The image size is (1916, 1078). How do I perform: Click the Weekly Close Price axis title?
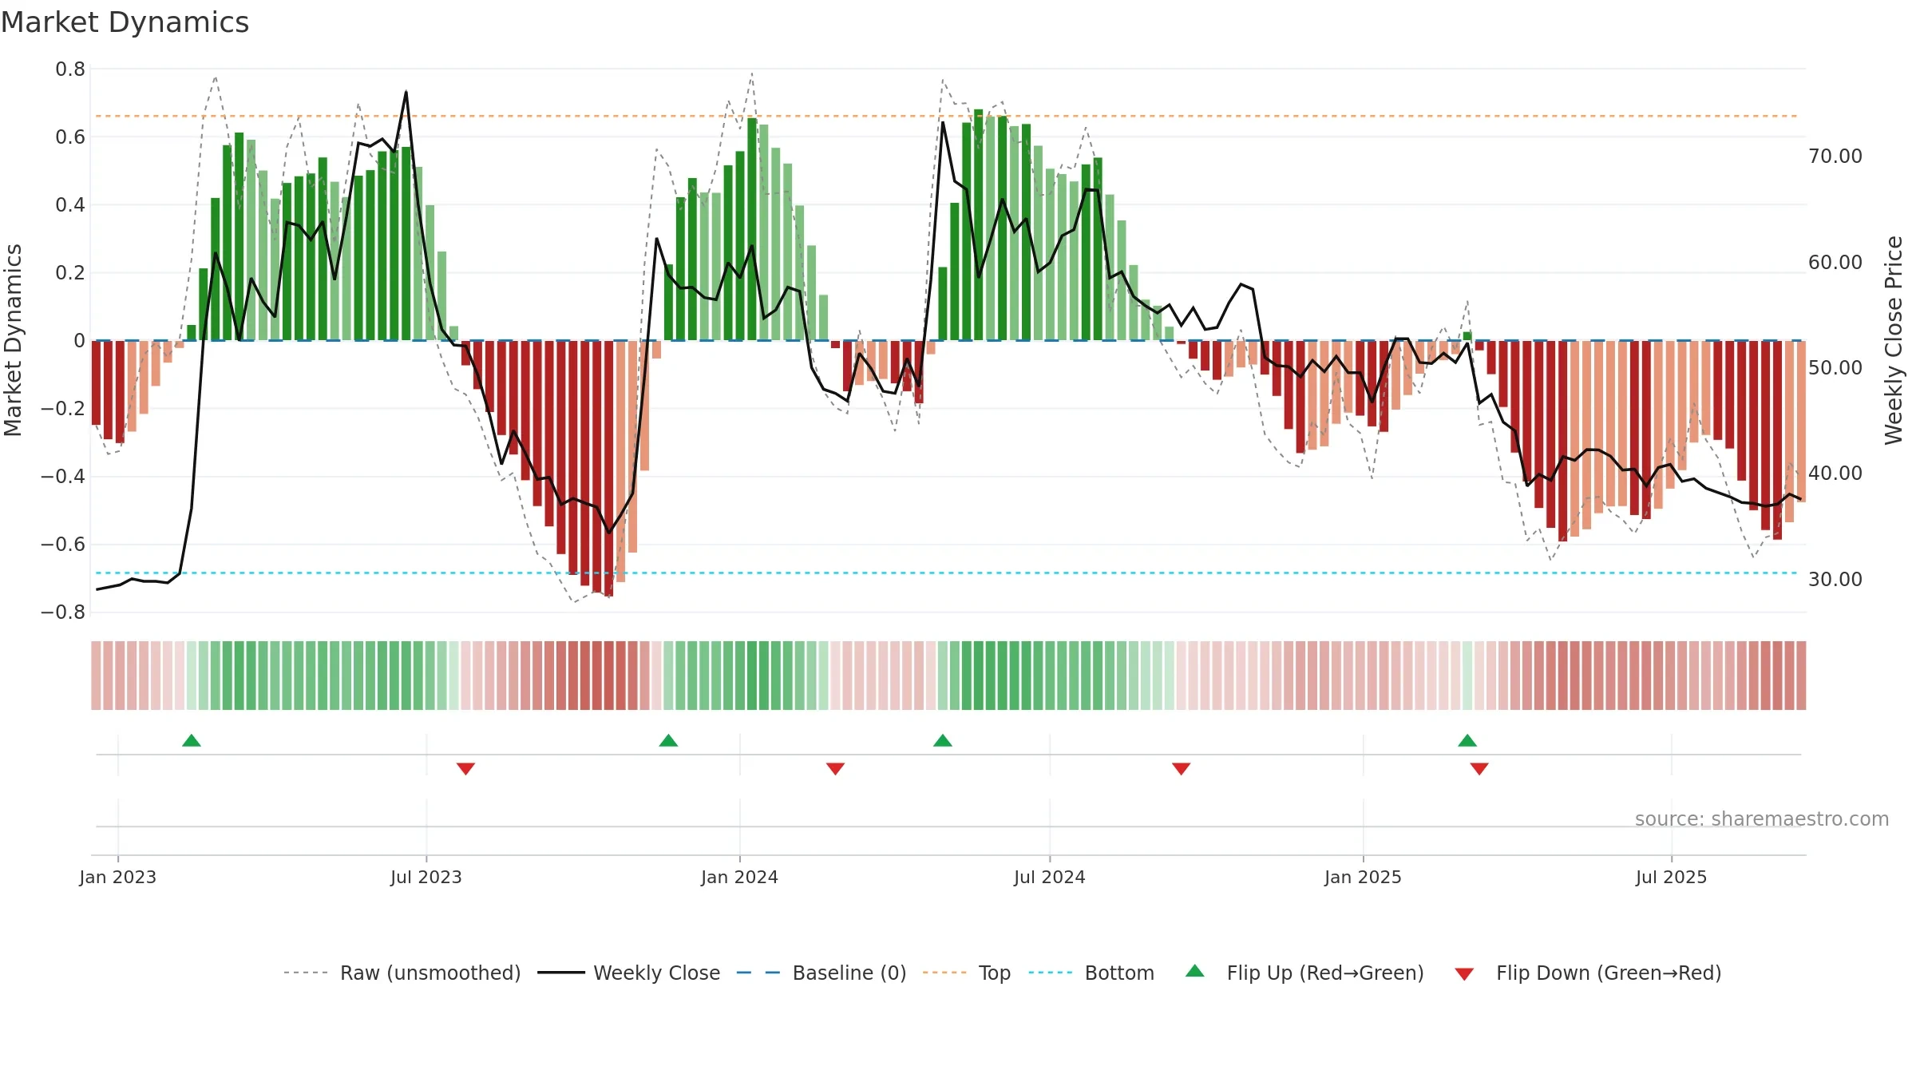(1894, 340)
